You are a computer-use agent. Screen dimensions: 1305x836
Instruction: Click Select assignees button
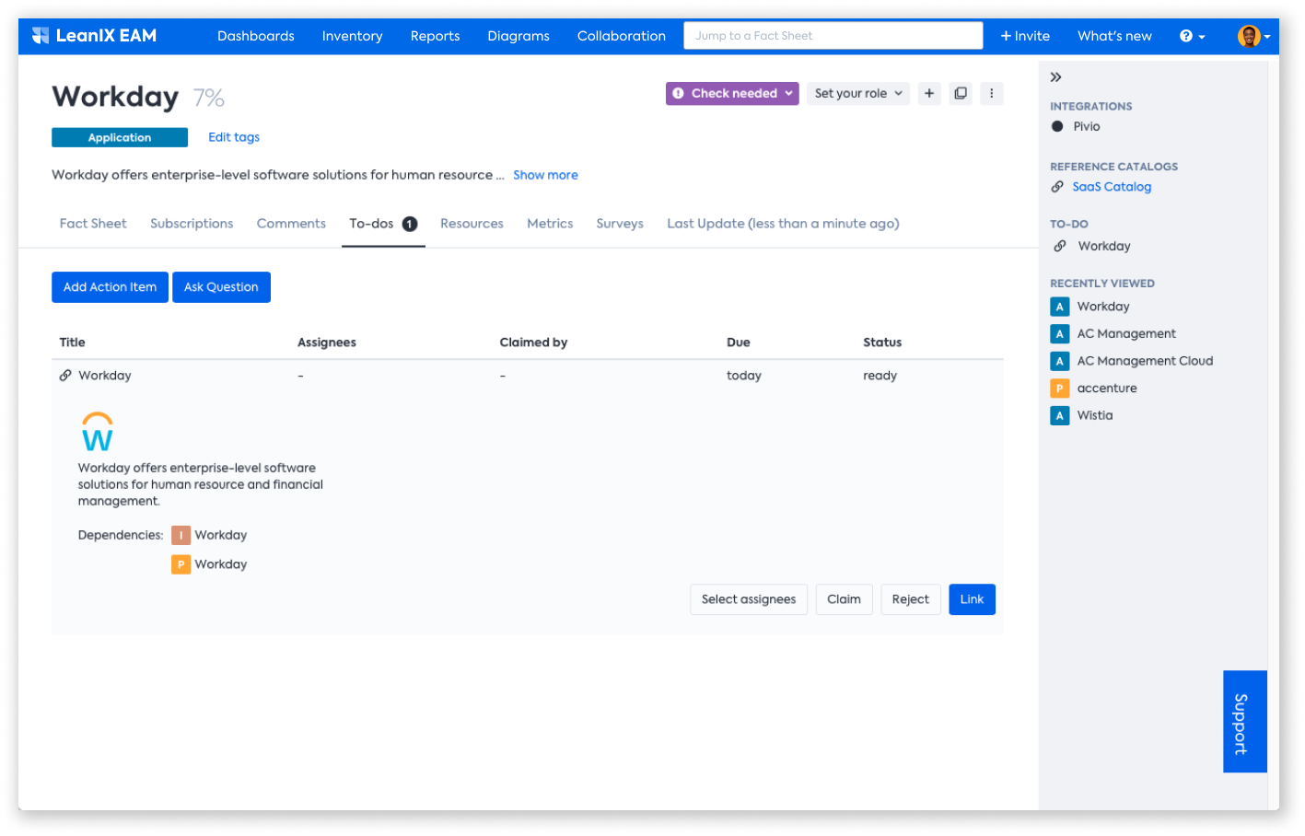(x=749, y=599)
